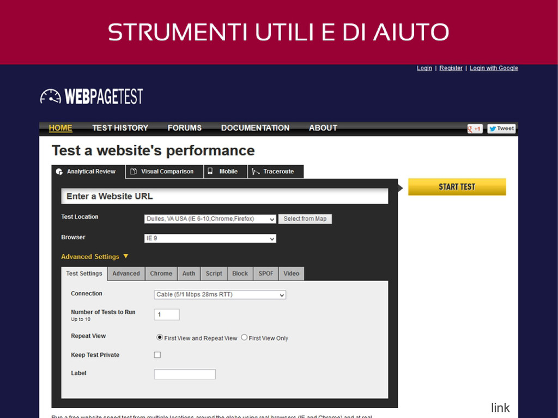Click the WEBPAGETEST logo text

point(104,96)
